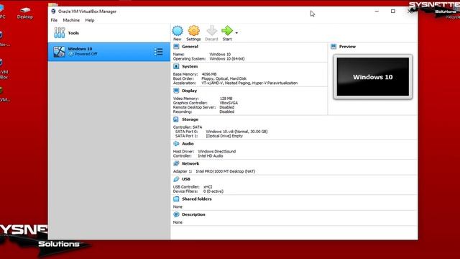Click the New virtual machine icon
The image size is (460, 259).
(178, 31)
